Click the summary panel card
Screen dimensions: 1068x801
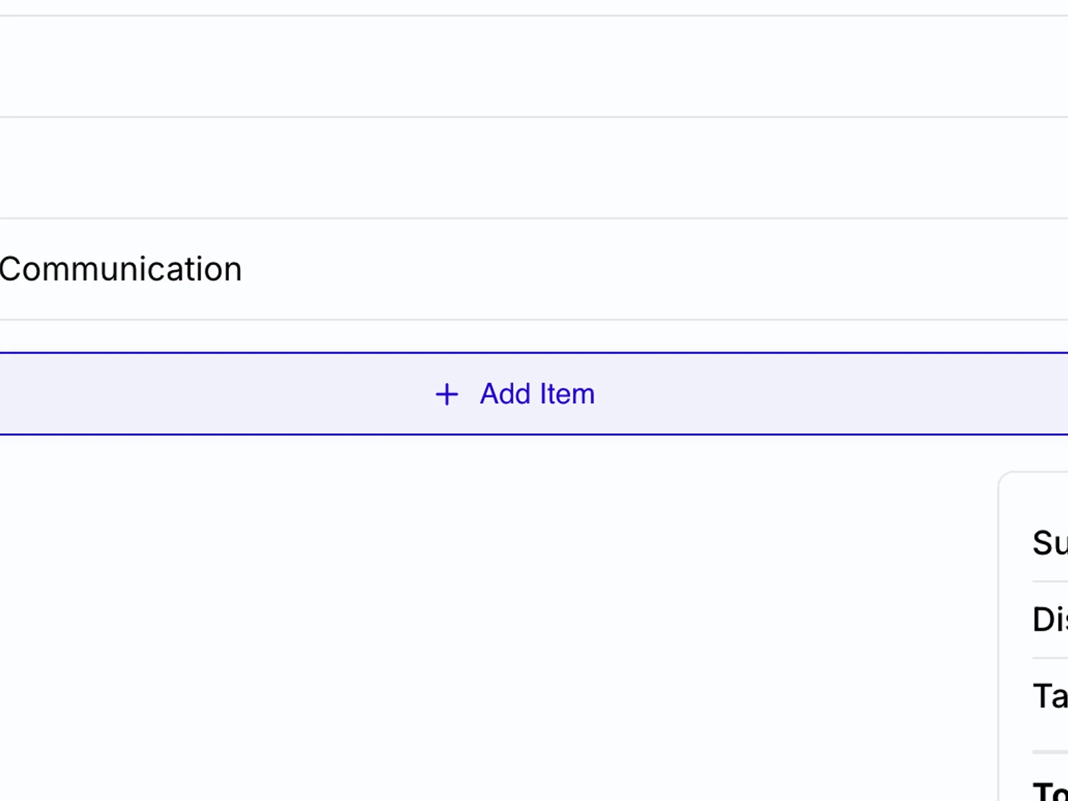click(1035, 634)
